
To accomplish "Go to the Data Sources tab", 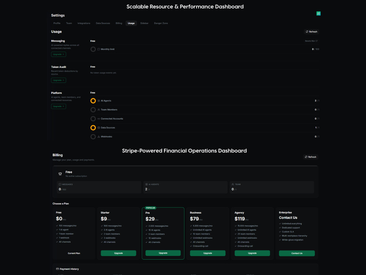I will [103, 23].
